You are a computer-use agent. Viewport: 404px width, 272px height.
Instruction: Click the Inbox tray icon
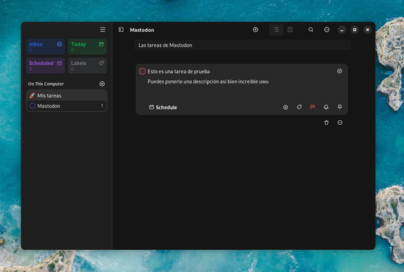(x=59, y=44)
